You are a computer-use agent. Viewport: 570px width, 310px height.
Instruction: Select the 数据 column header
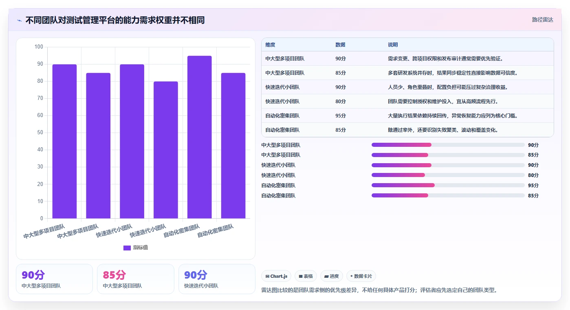pos(340,45)
